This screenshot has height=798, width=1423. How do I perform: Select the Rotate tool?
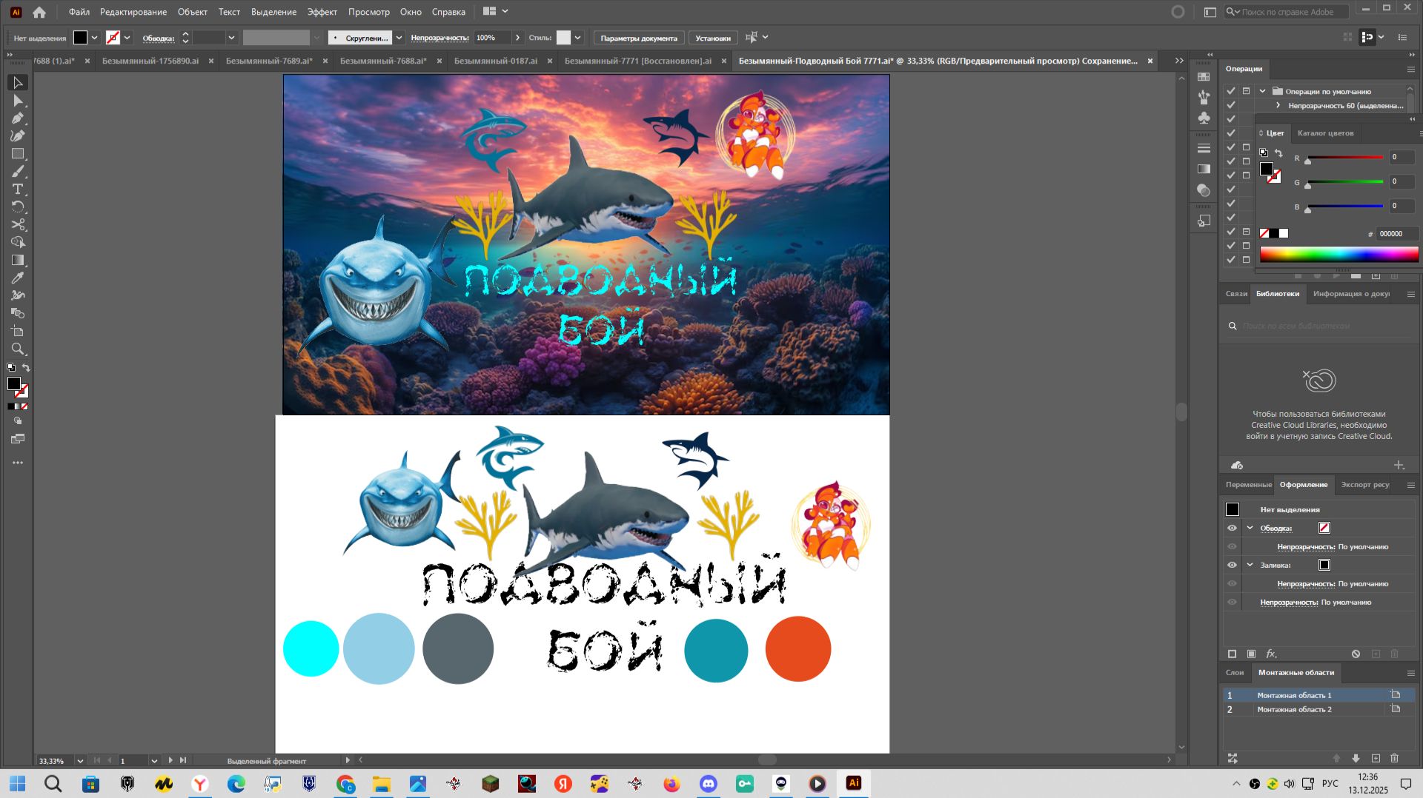click(x=18, y=207)
